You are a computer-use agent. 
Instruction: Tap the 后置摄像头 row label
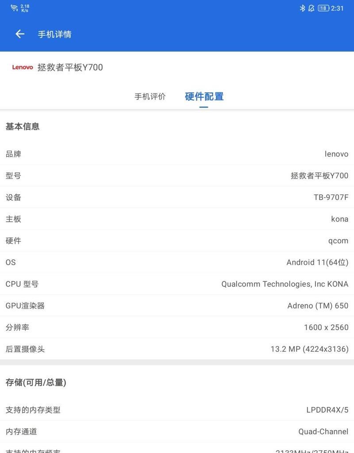(25, 349)
